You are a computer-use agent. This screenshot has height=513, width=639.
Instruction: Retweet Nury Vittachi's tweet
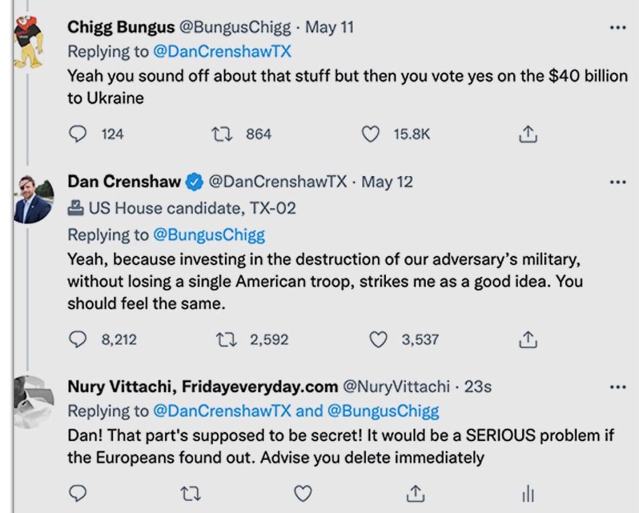[187, 494]
